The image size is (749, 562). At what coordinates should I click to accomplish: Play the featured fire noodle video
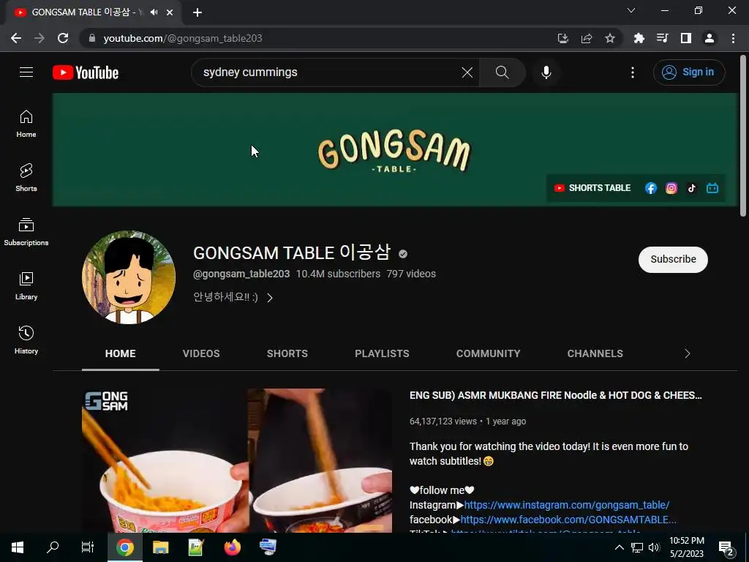pos(237,461)
